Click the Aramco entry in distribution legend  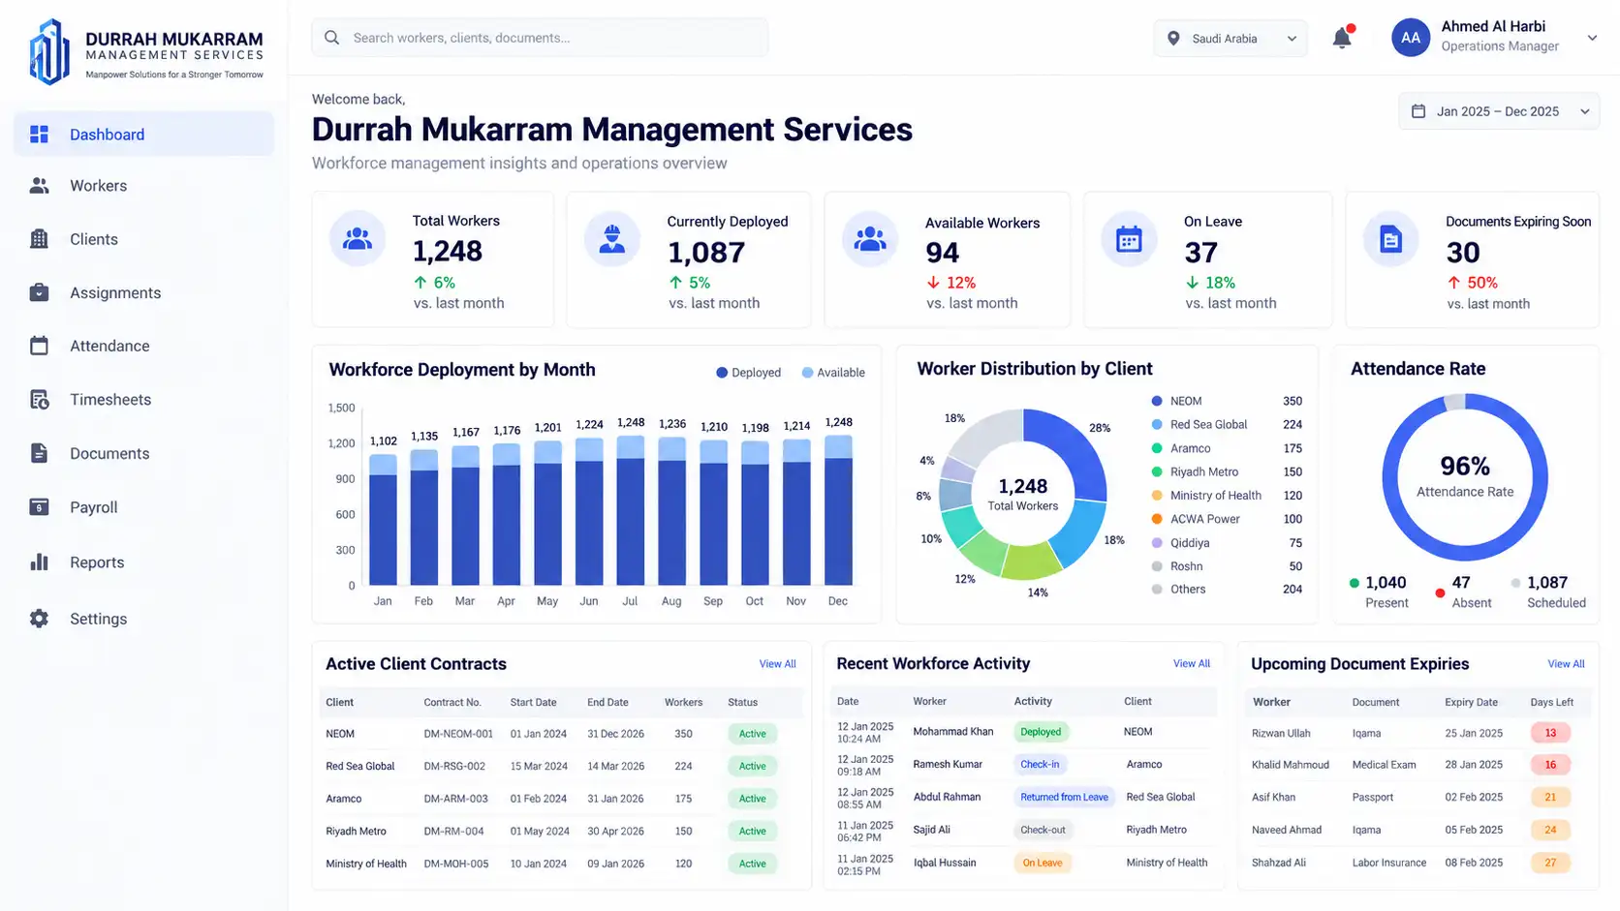(x=1227, y=448)
